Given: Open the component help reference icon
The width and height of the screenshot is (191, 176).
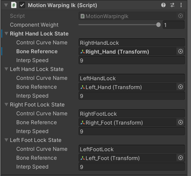Looking at the screenshot, I should pos(163,5).
